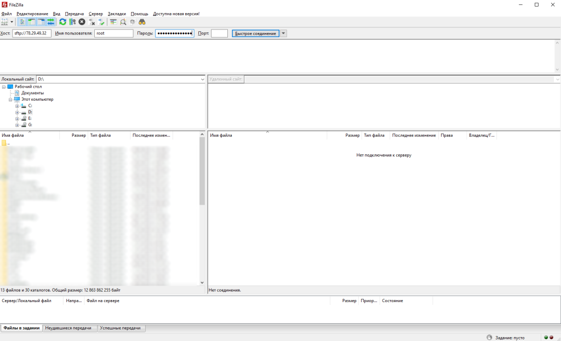
Task: Open the quick connect history dropdown
Action: 283,33
